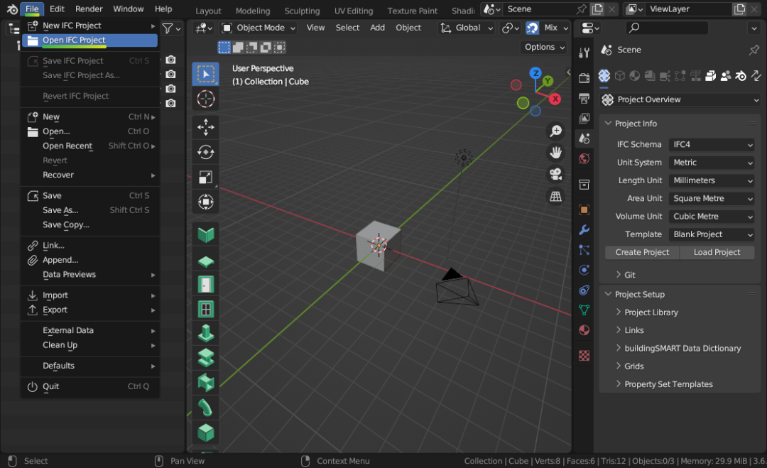Choose the green wall BIM tool
767x468 pixels.
(205, 235)
